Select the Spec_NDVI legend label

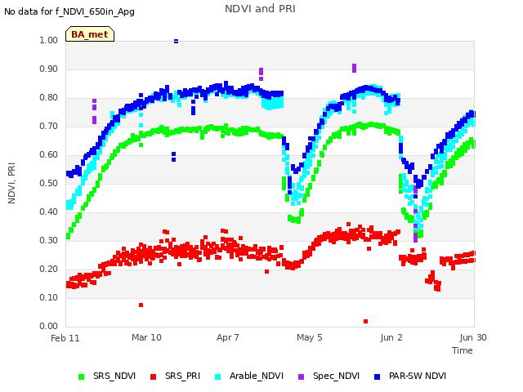tap(336, 376)
